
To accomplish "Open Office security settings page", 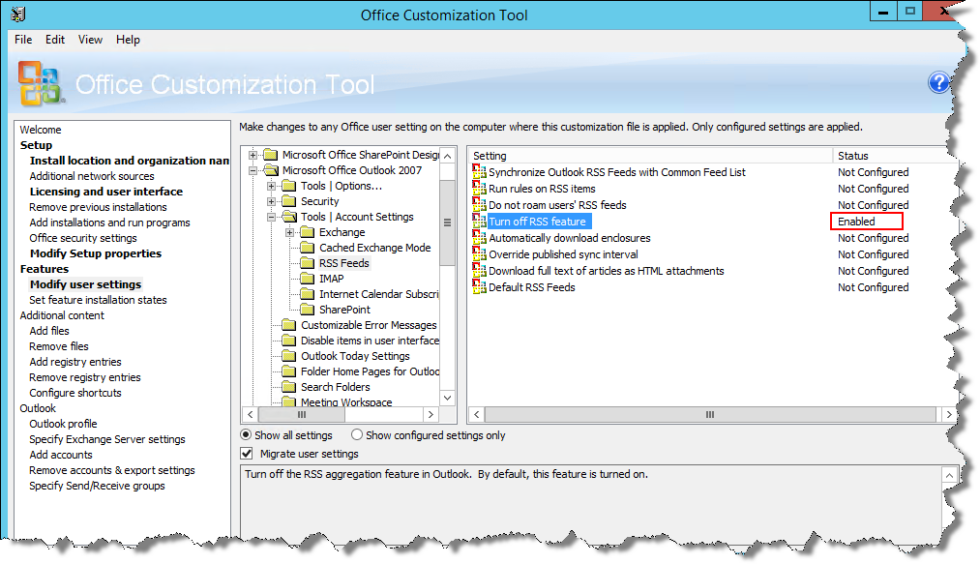I will 82,238.
